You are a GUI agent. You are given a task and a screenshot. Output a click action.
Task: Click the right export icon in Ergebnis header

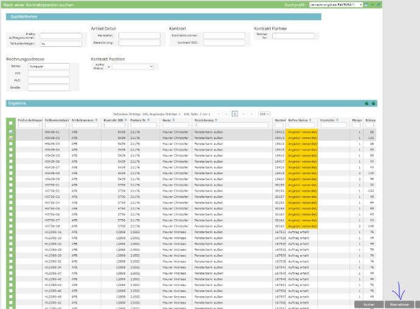374,103
